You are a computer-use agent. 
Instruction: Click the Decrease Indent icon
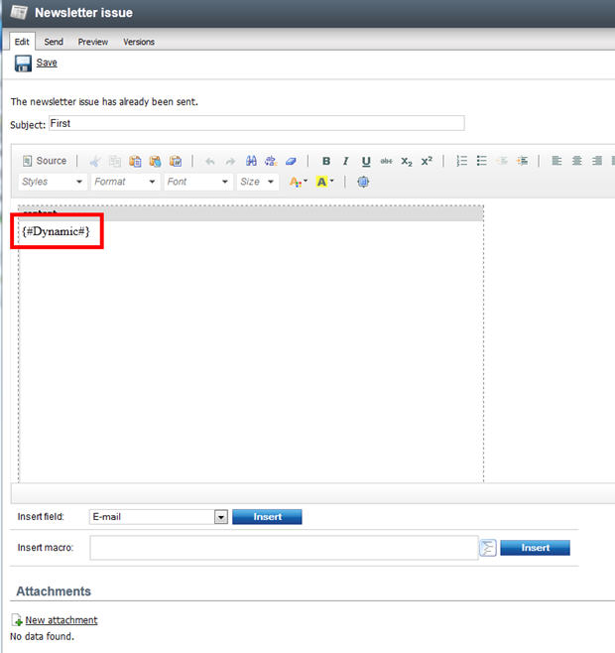point(502,161)
